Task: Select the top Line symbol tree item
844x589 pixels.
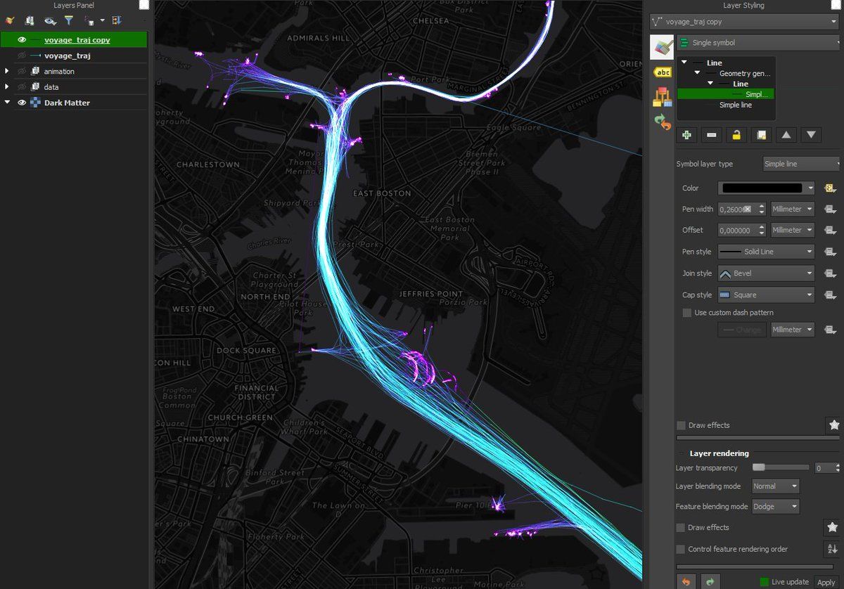Action: coord(714,63)
